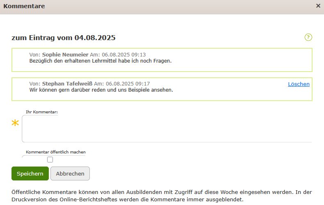Click the heading 'zum Eintrag vom 04.08.2025'

(x=64, y=38)
